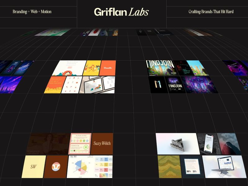Open the red mountain cloudy tile
248x186 pixels.
click(x=229, y=144)
